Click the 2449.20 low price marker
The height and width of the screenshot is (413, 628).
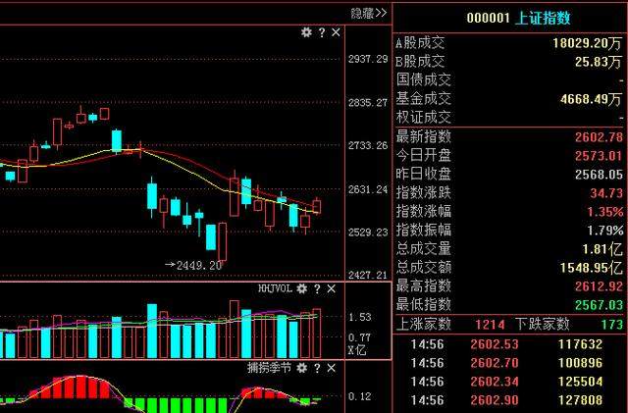click(x=194, y=265)
